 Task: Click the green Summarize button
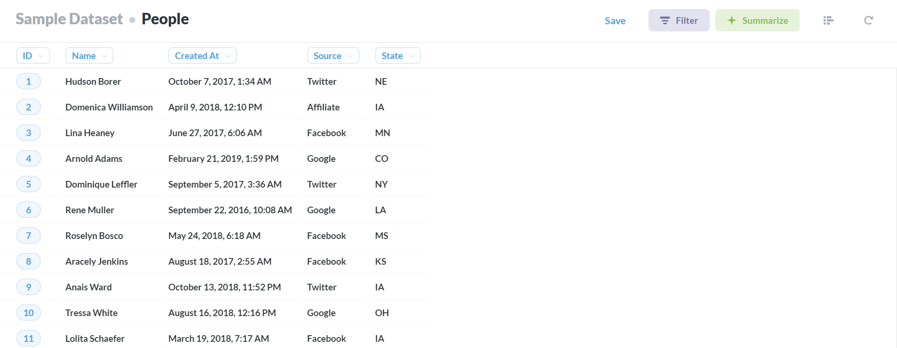757,20
